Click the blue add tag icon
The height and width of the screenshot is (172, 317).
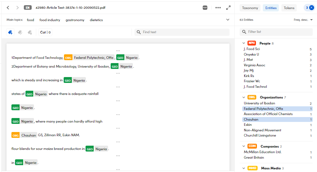[x=10, y=32]
